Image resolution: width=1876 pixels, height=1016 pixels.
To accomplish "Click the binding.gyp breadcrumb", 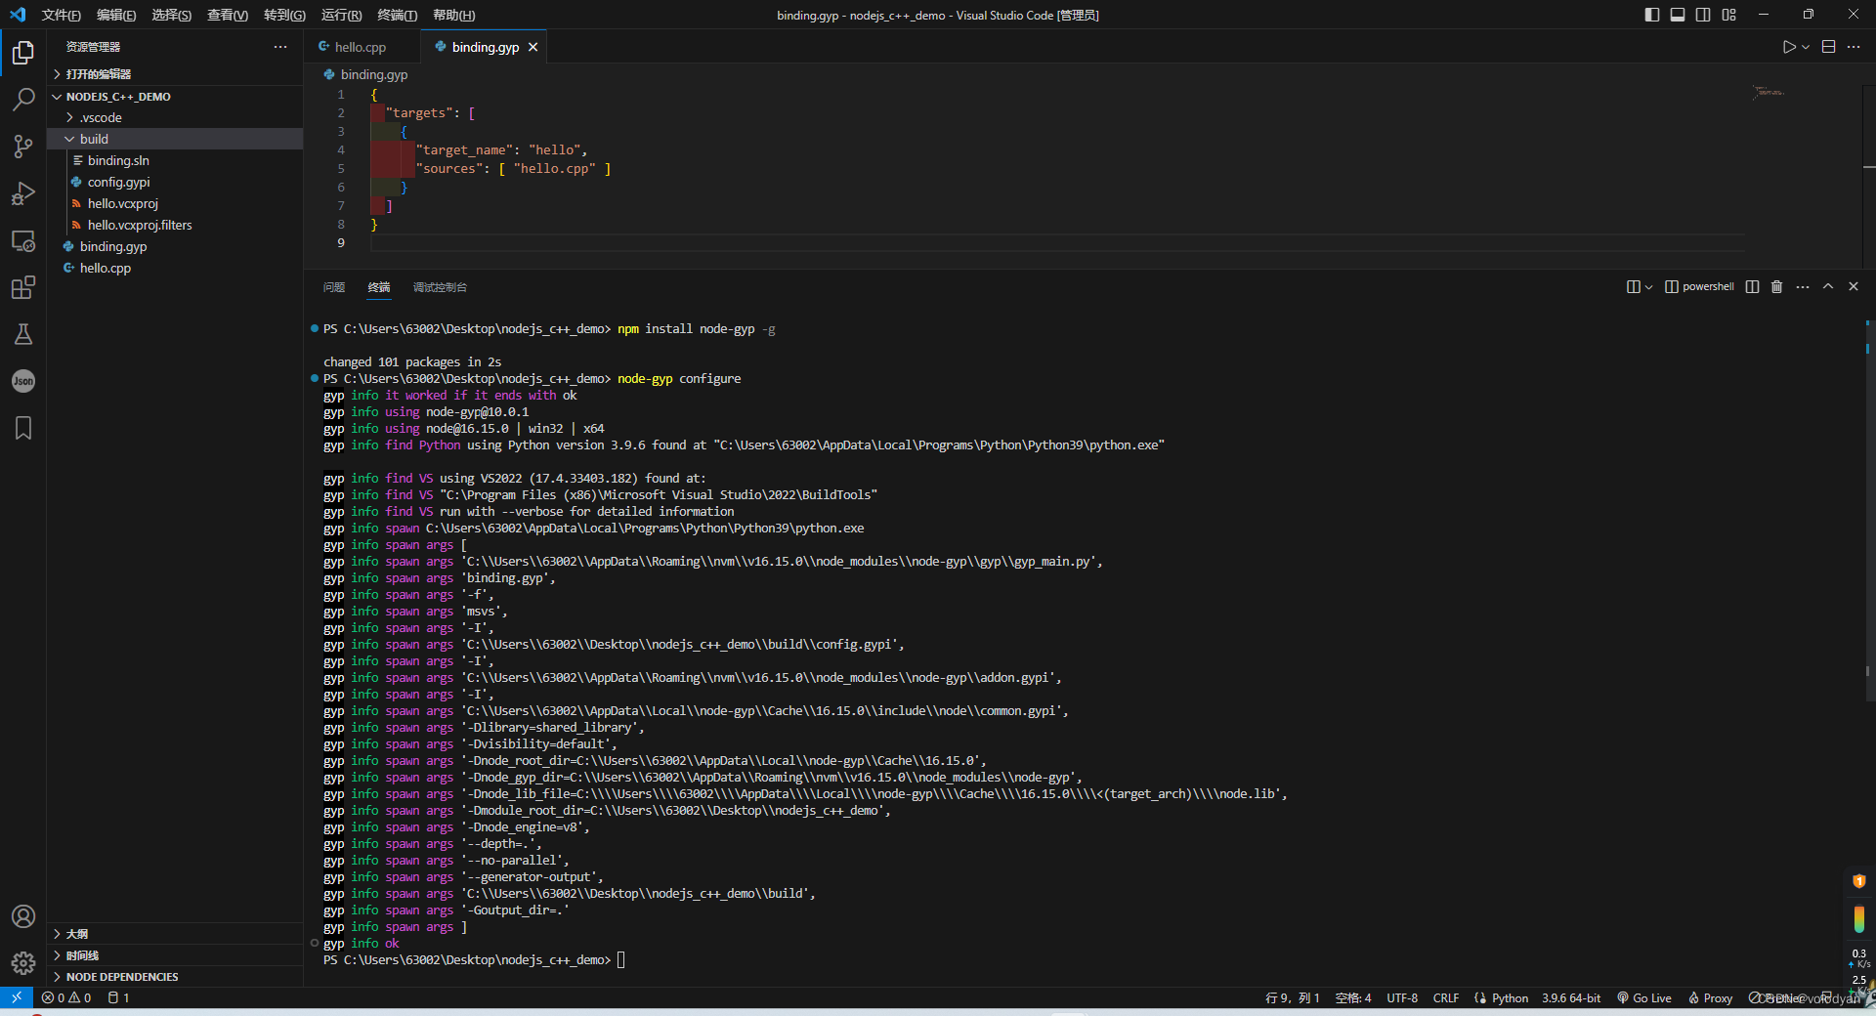I will 365,74.
